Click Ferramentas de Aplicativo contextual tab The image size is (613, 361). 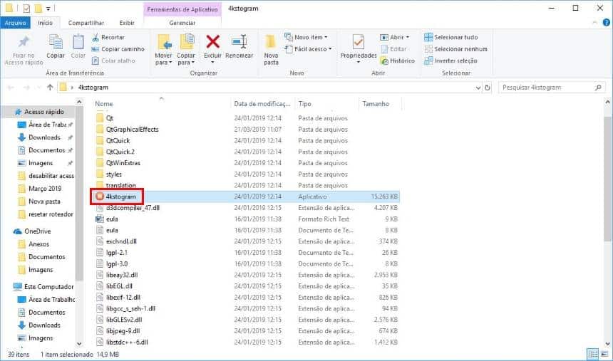(x=182, y=9)
